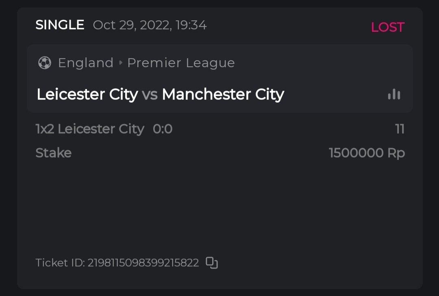Screen dimensions: 439x296
Task: Click empty area below the Stake row
Action: pyautogui.click(x=219, y=203)
